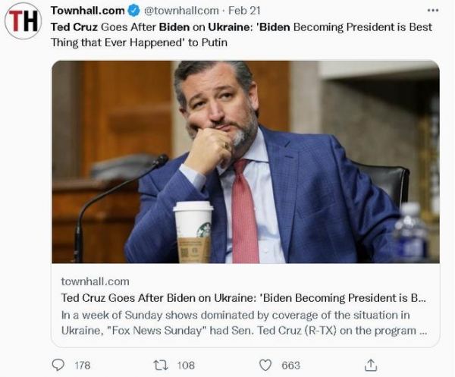Open the Townhall.com display name
The image size is (455, 377).
pos(86,11)
